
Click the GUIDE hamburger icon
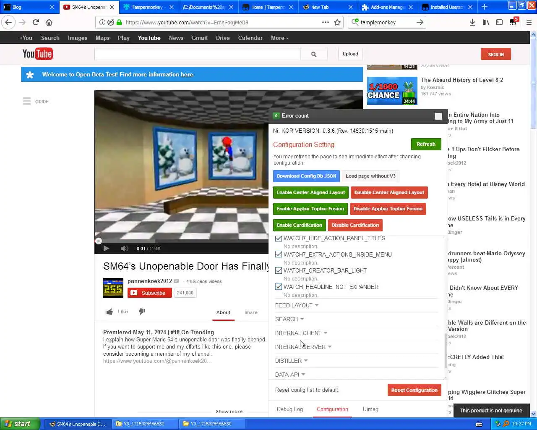27,101
